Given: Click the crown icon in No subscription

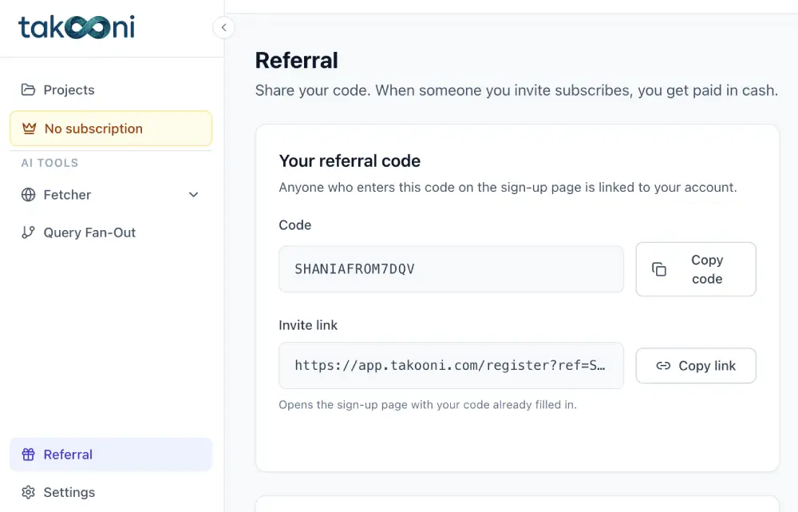Looking at the screenshot, I should pyautogui.click(x=29, y=129).
